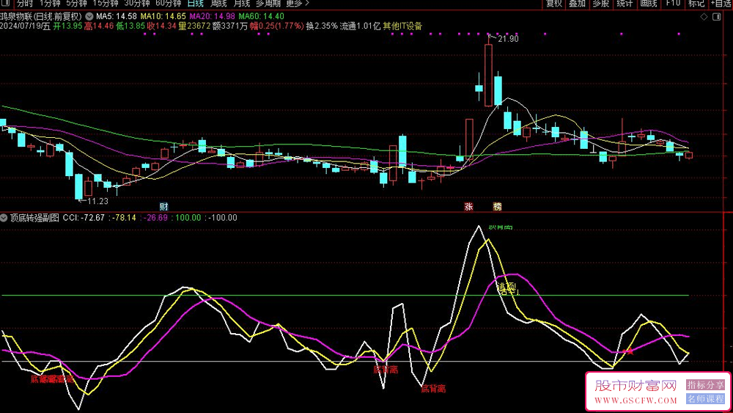Image resolution: width=733 pixels, height=413 pixels.
Task: Click 名师课程 in the corner banner
Action: pos(705,399)
